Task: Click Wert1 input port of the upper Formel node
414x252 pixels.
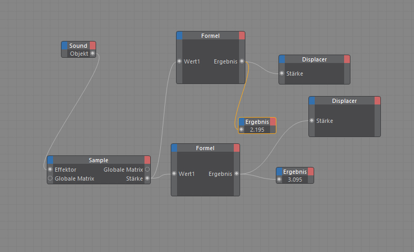Action: (x=179, y=61)
